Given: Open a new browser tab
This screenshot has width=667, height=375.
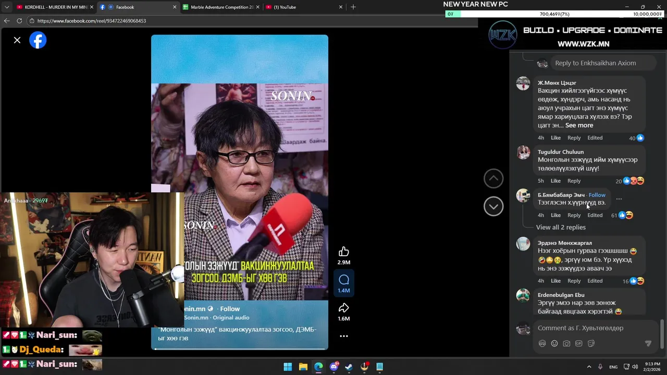Looking at the screenshot, I should (x=353, y=7).
